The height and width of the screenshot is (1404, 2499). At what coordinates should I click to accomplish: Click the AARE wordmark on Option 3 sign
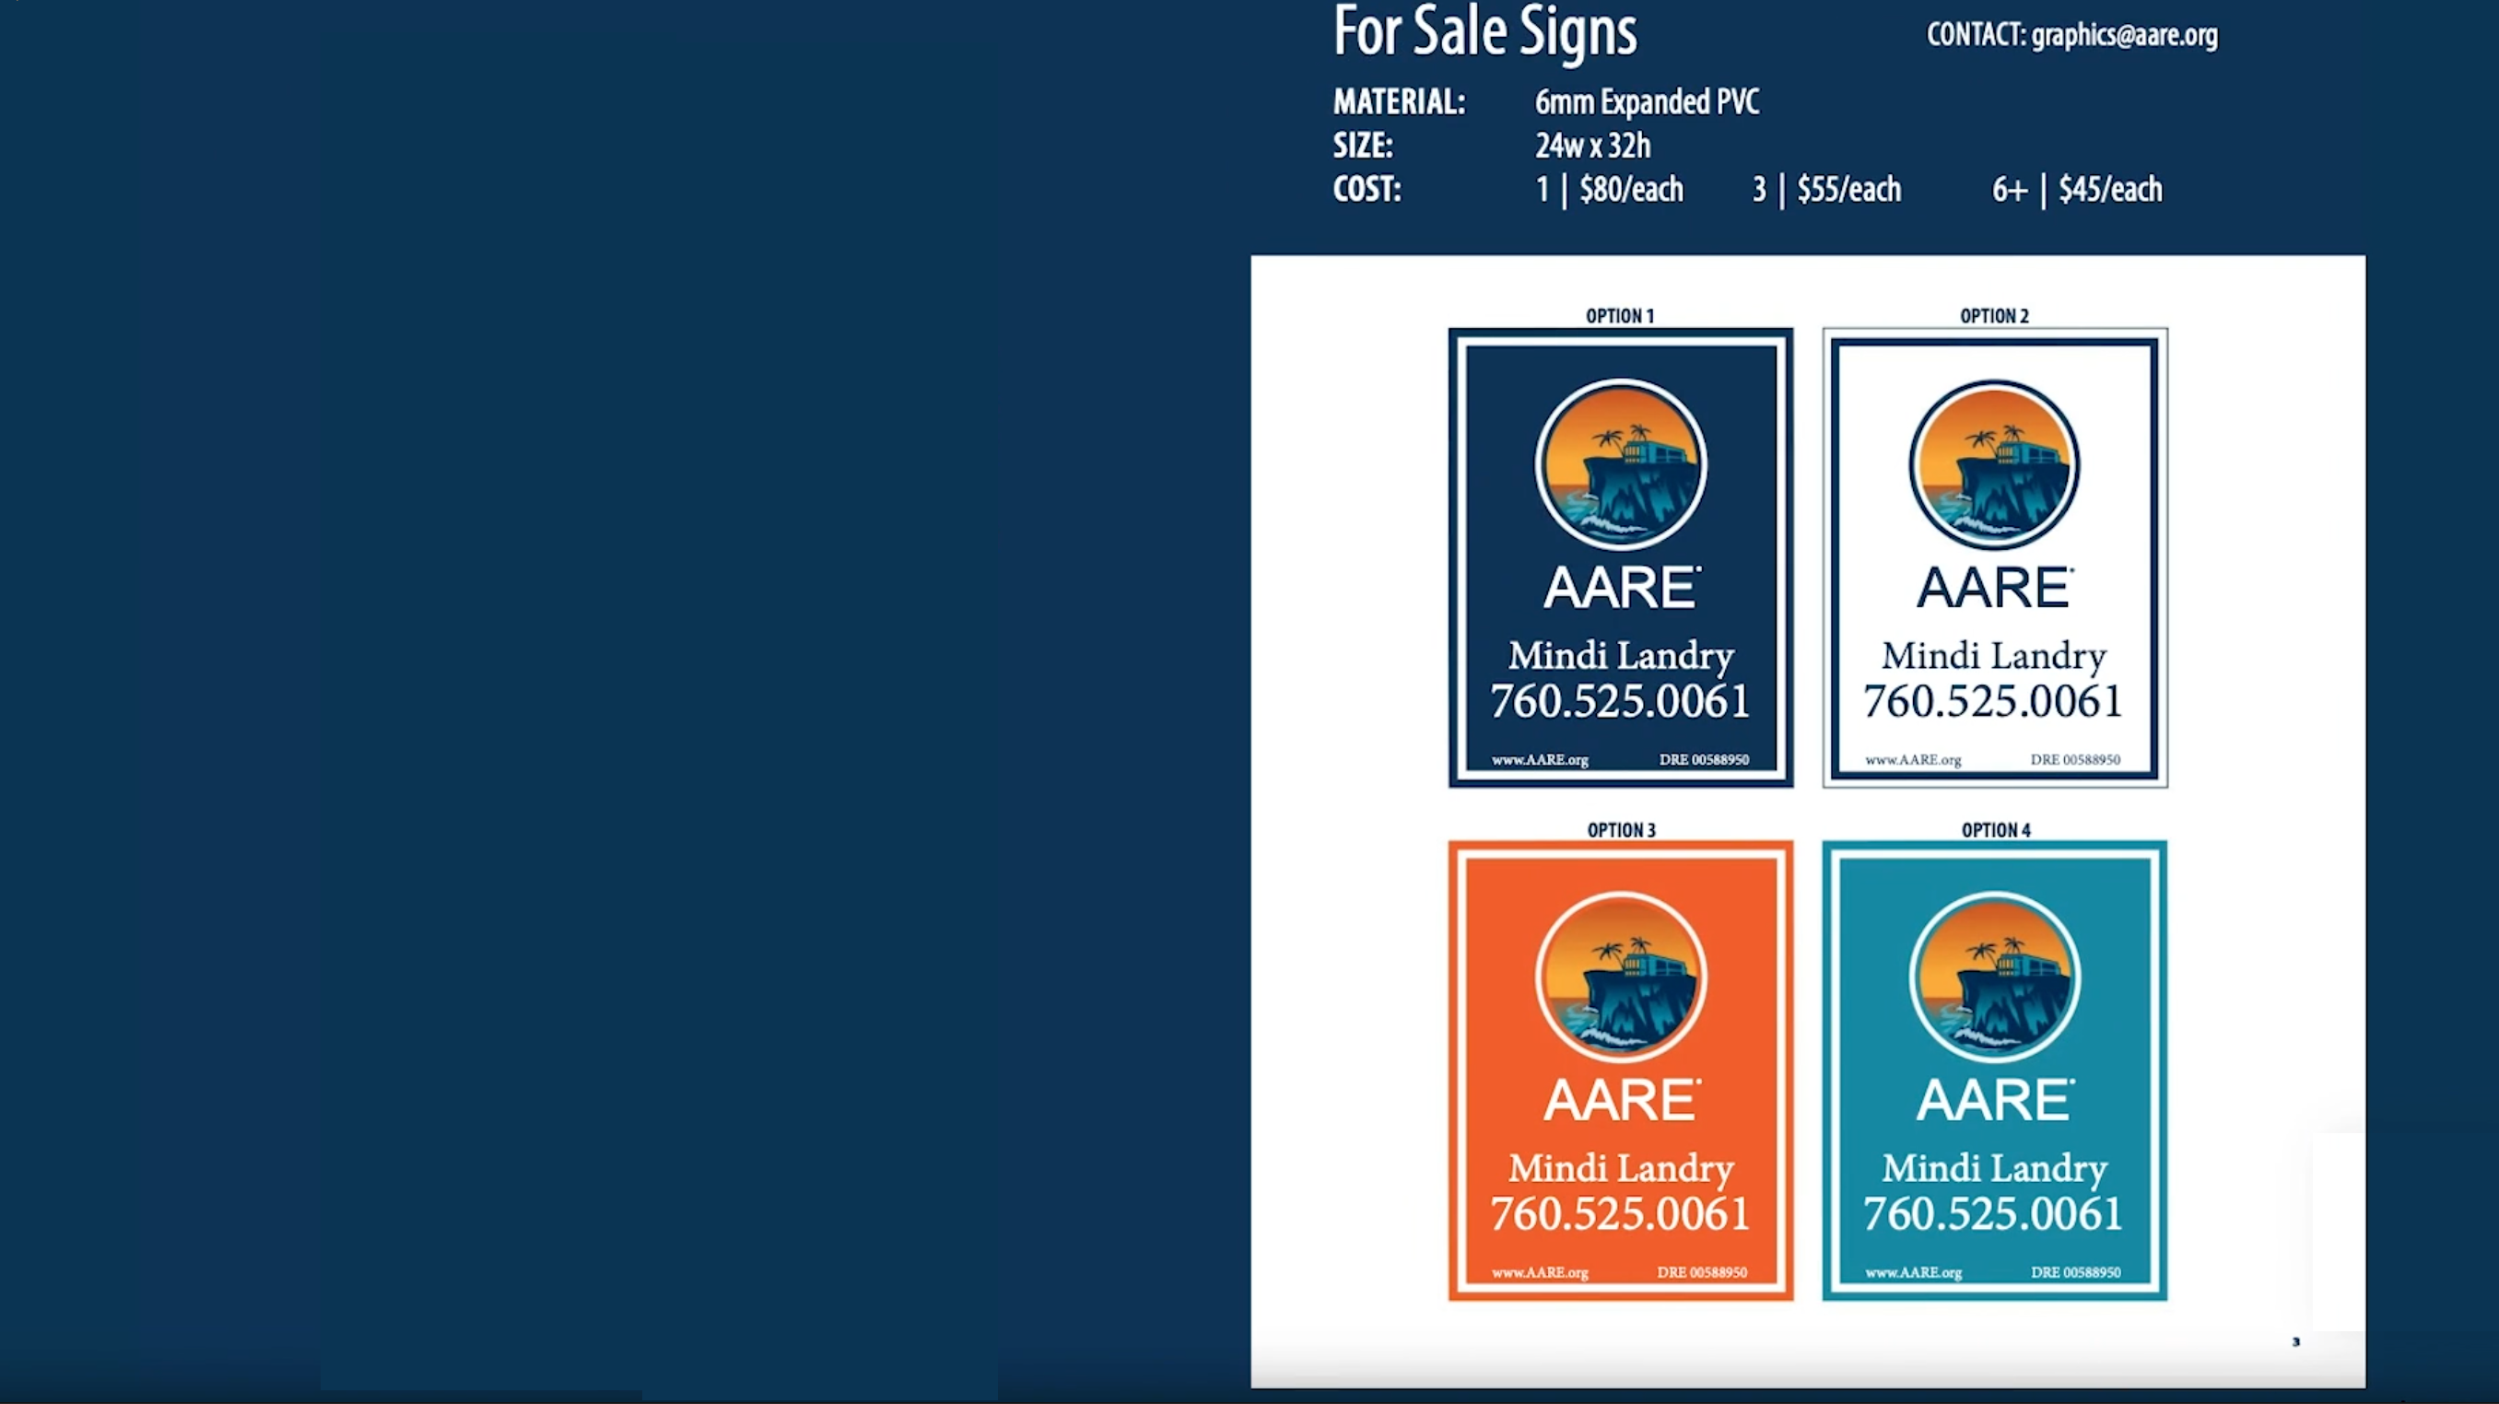[1621, 1101]
